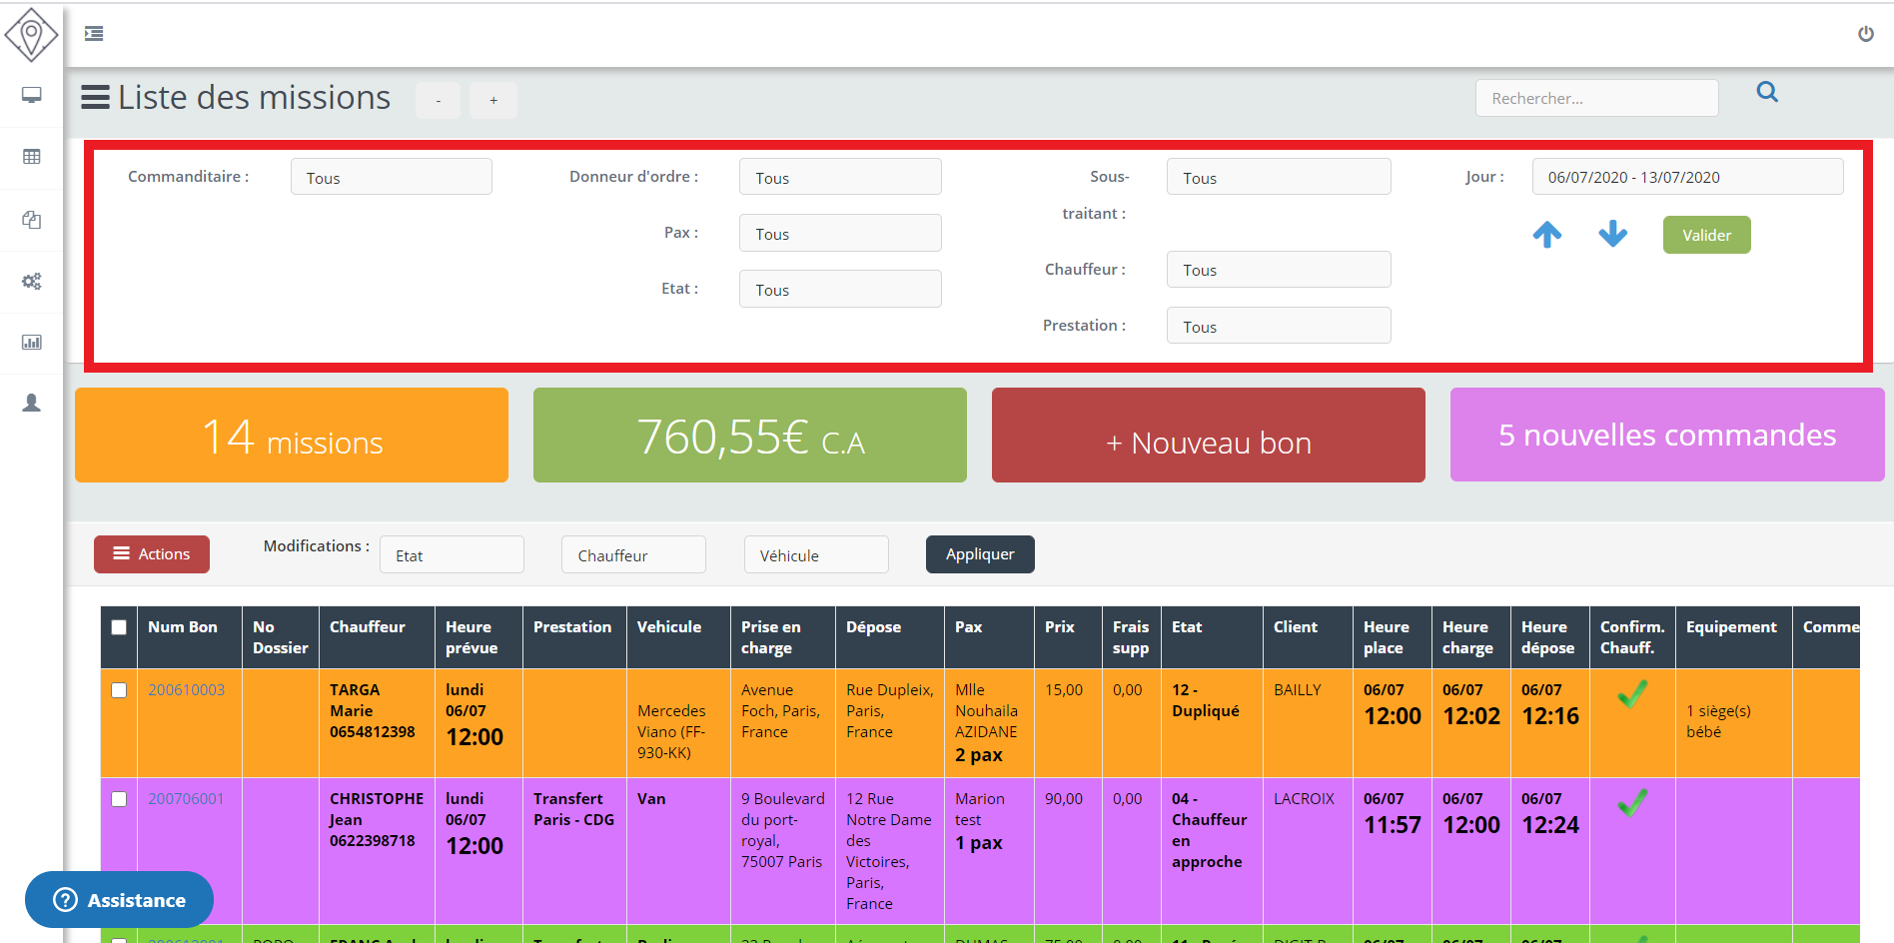1894x943 pixels.
Task: Click the blue search magnifier icon
Action: pos(1767,93)
